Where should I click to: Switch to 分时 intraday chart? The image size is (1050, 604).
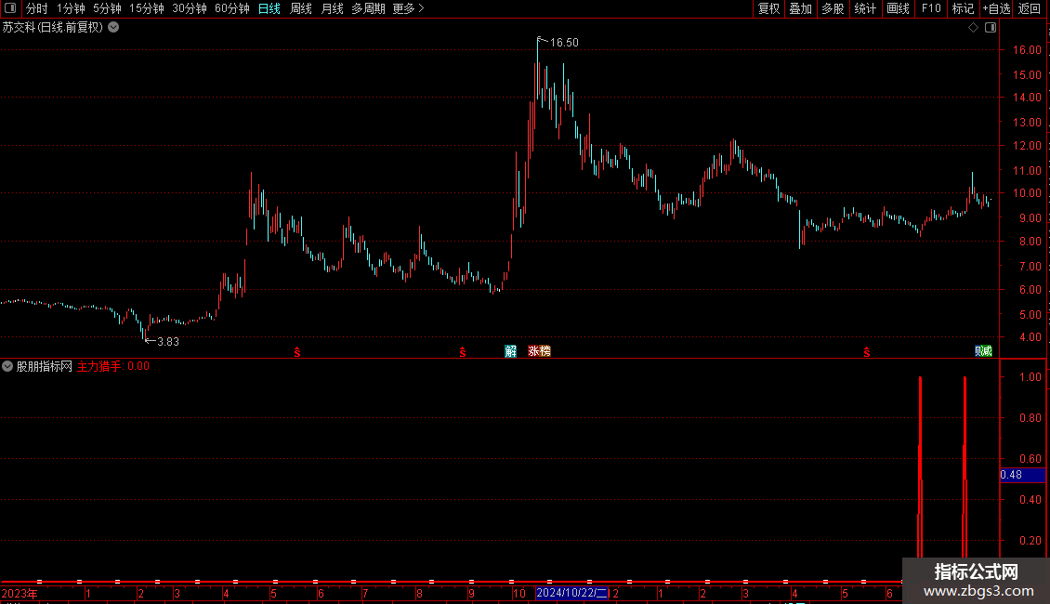pos(37,8)
